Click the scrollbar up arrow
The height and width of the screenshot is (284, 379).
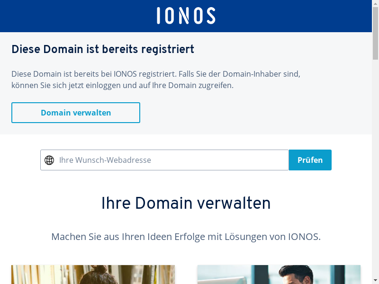point(375,3)
